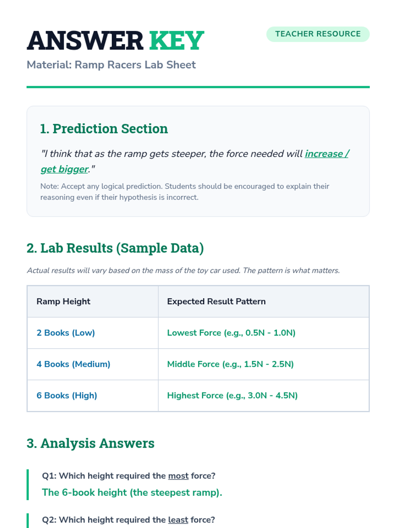Click the underlined word 'least' in Q2
Image resolution: width=396 pixels, height=528 pixels.
pyautogui.click(x=178, y=520)
